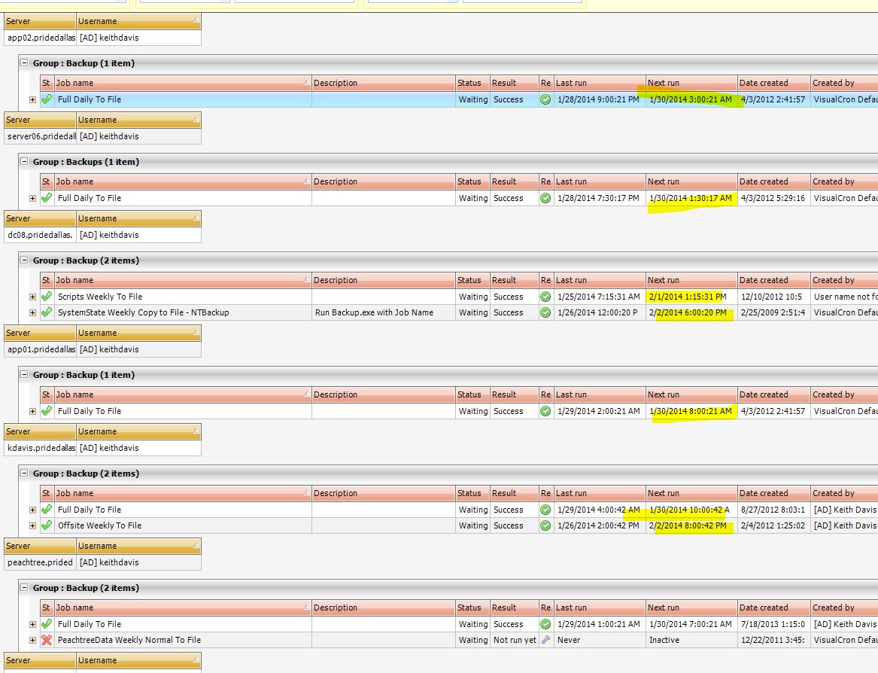Click green checkmark beside Scripts Weekly To File
The image size is (878, 673).
click(47, 297)
